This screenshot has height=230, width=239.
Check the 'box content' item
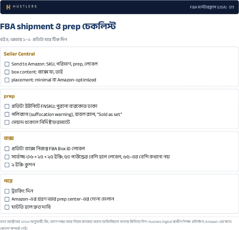pyautogui.click(x=7, y=72)
